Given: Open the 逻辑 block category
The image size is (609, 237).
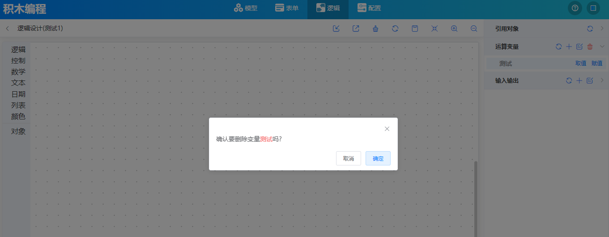Looking at the screenshot, I should pyautogui.click(x=18, y=50).
